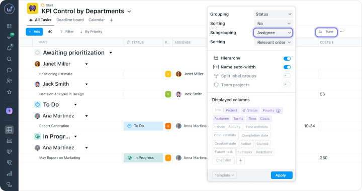Open notifications bell in sidebar

tap(9, 48)
